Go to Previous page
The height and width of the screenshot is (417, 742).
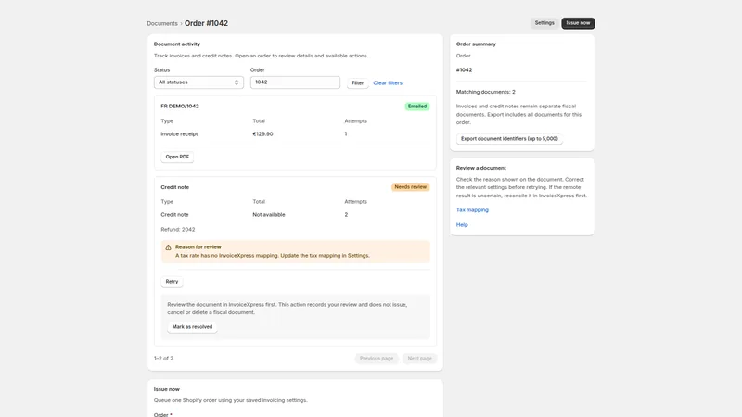click(377, 359)
